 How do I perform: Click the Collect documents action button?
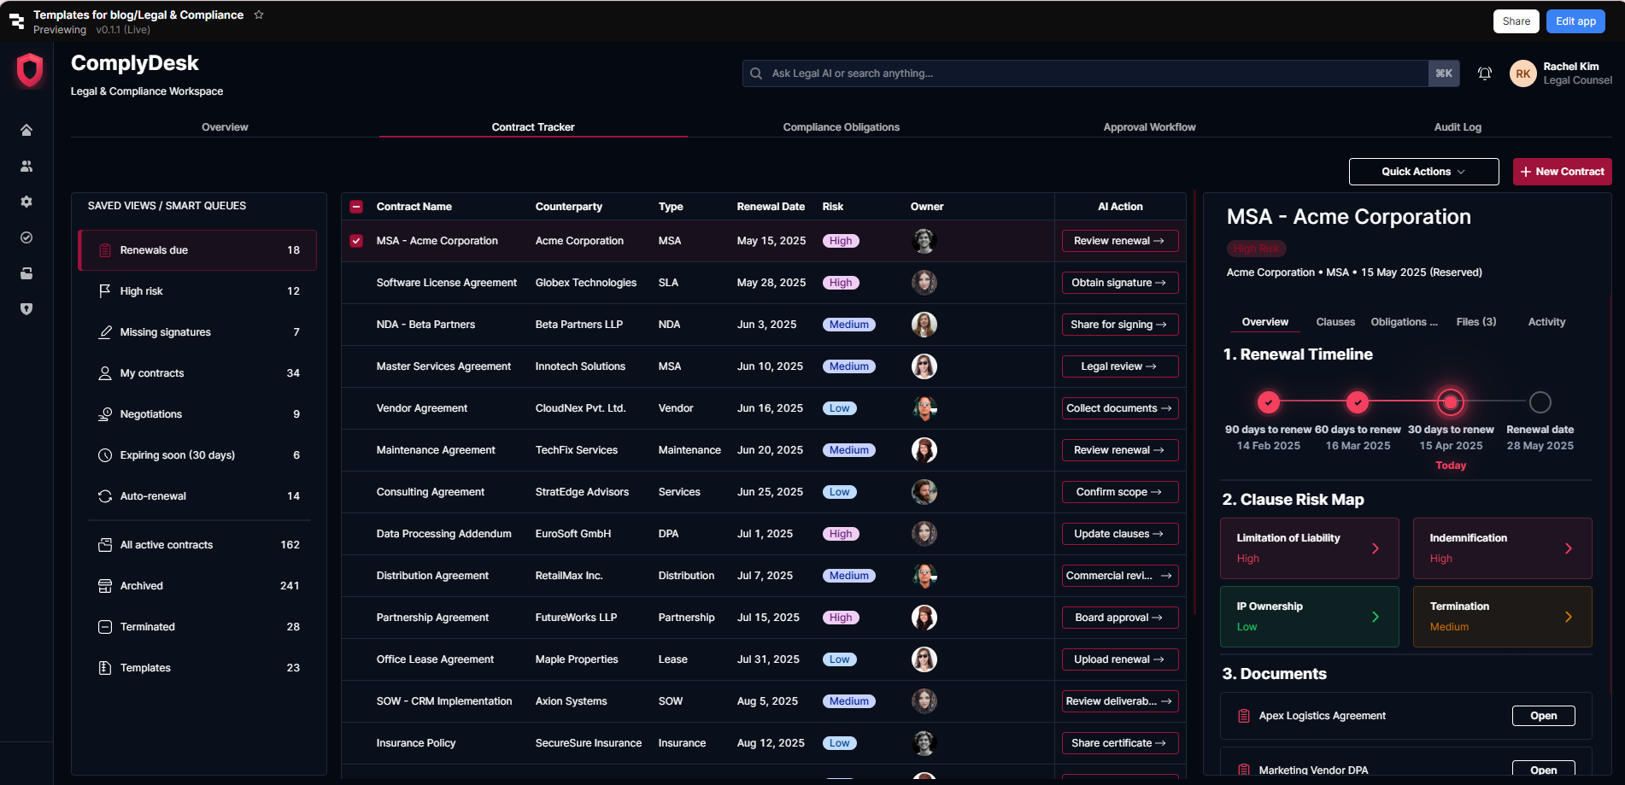[x=1120, y=408]
